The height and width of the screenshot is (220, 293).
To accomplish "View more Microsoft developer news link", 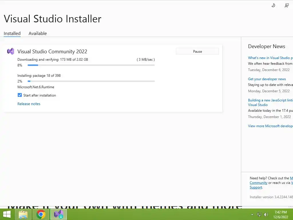I will (x=270, y=126).
